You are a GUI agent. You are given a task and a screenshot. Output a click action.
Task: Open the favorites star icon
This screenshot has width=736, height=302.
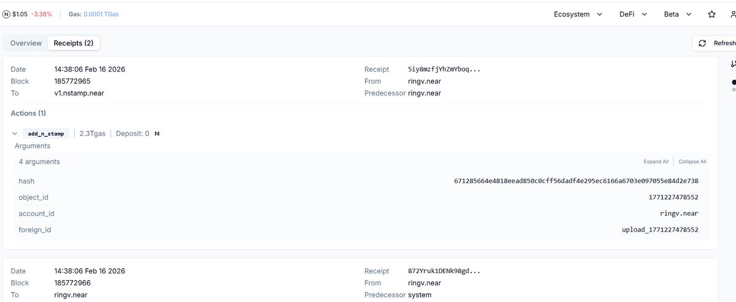(x=711, y=14)
